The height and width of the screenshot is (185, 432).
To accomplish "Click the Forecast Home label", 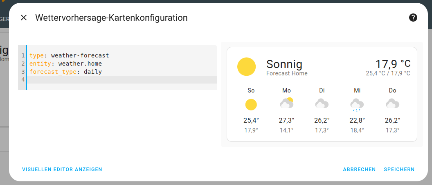I will [x=286, y=74].
